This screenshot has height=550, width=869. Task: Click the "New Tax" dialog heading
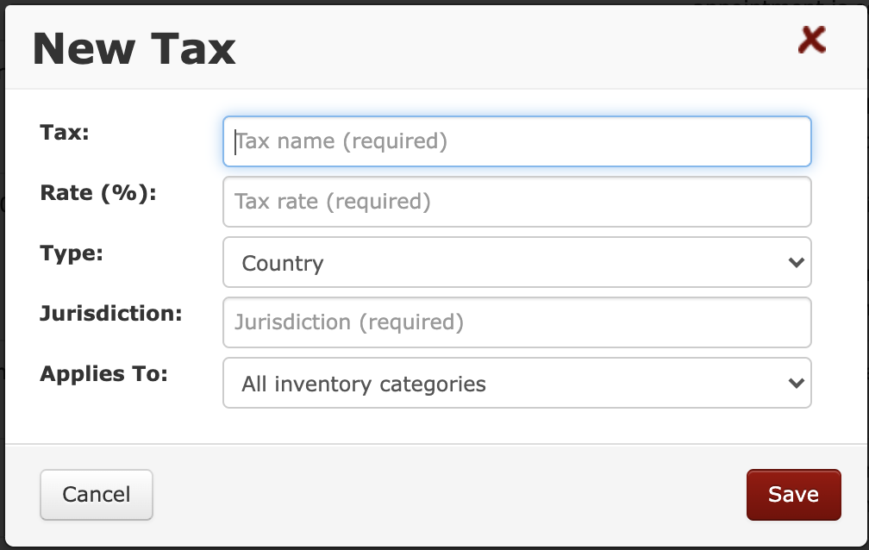click(134, 49)
